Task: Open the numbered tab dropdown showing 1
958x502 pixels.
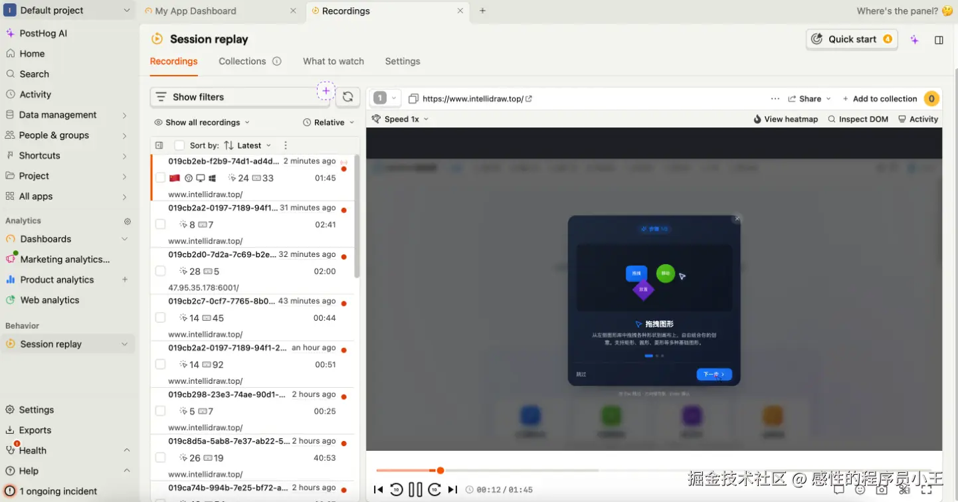Action: [x=385, y=98]
